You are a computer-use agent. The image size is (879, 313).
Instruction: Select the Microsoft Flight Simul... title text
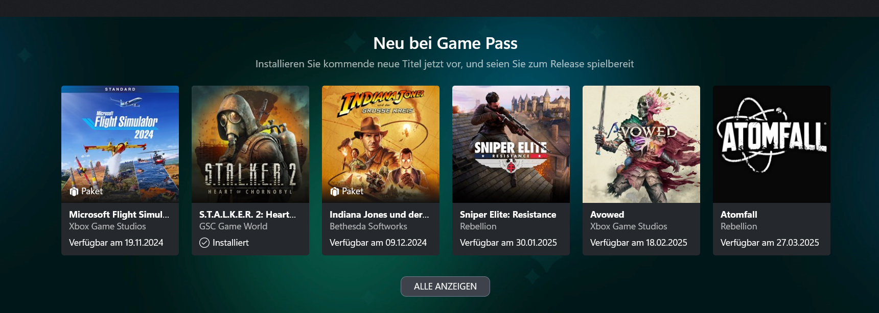[x=119, y=215]
